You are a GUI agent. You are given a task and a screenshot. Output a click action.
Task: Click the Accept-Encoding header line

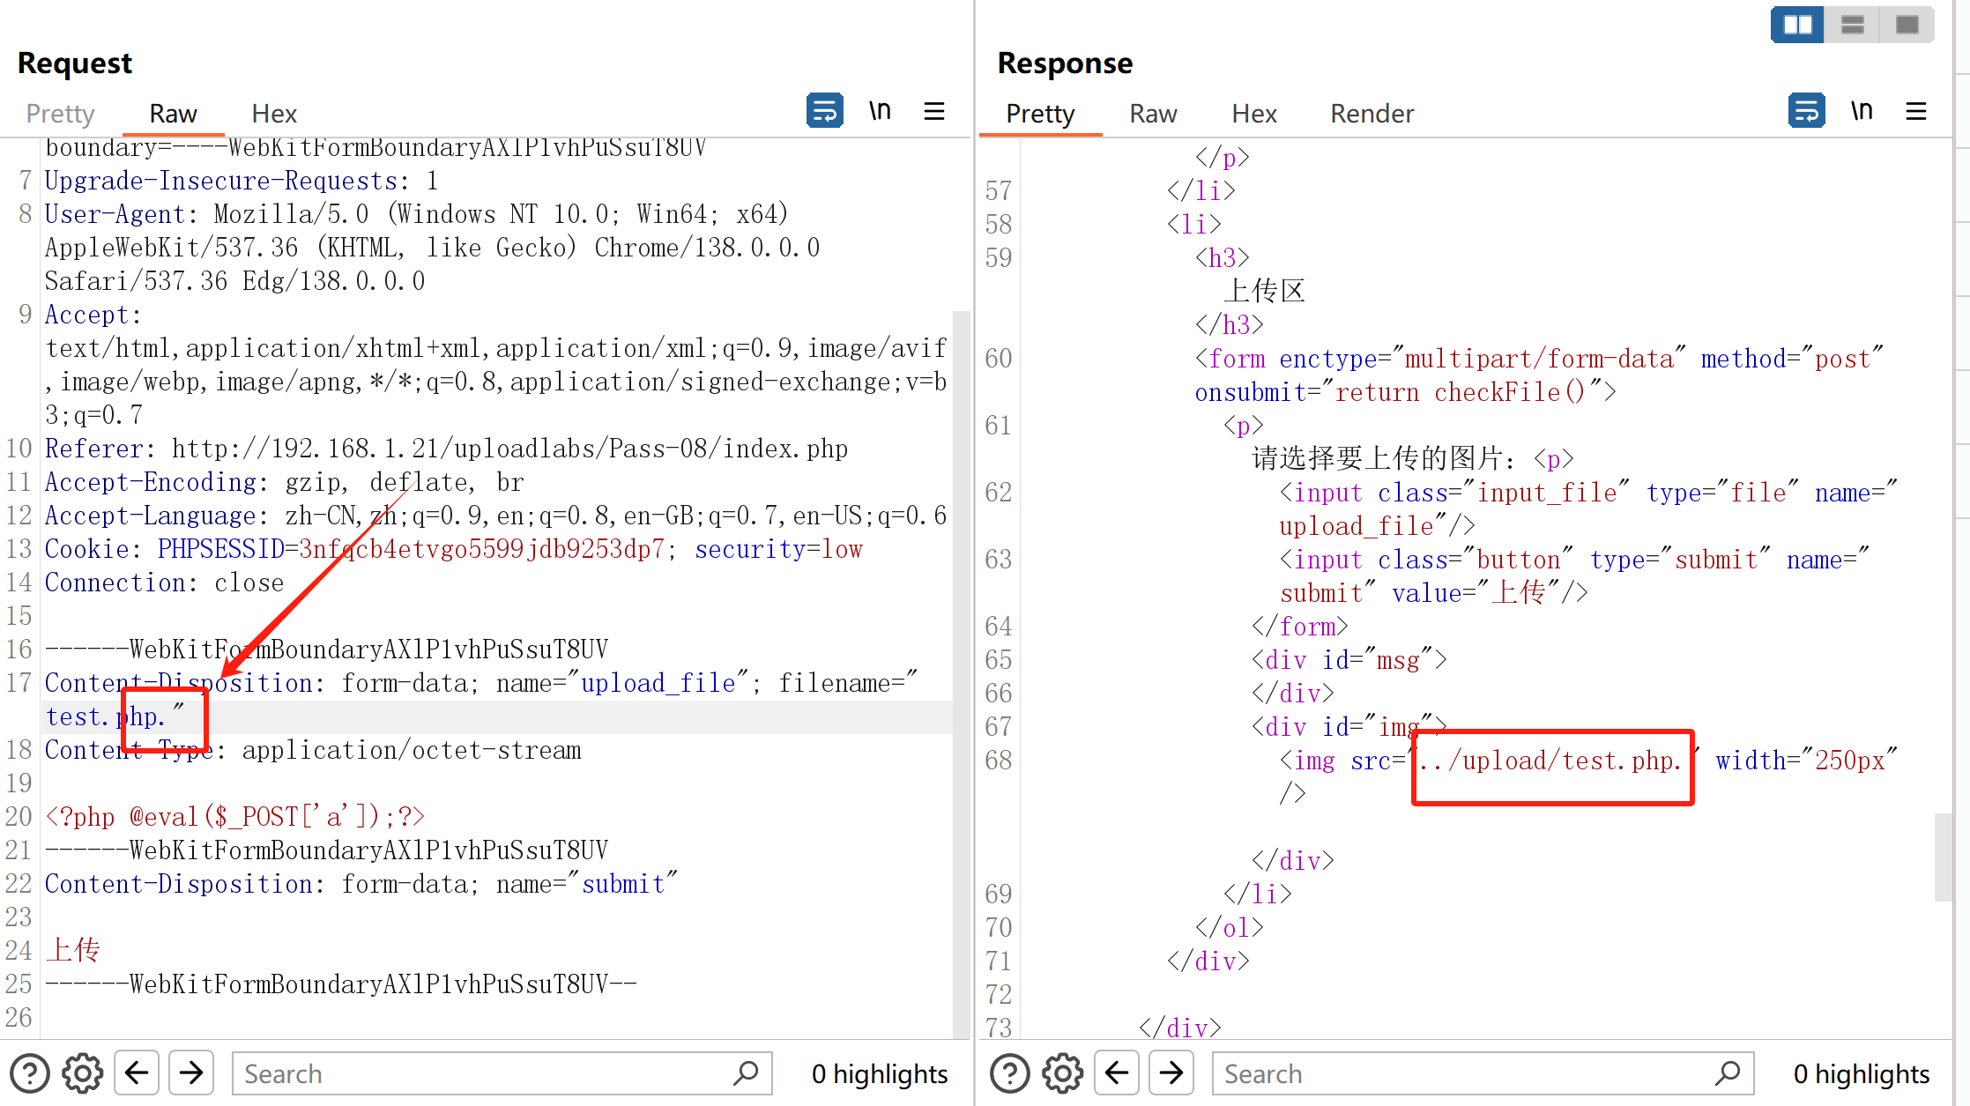[285, 482]
